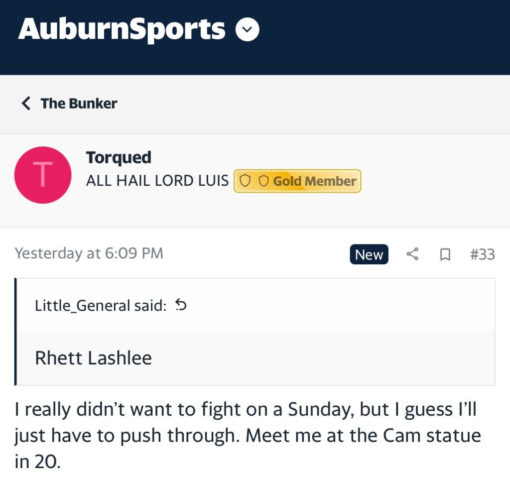The height and width of the screenshot is (478, 510).
Task: Open the AuburnSports dropdown chevron
Action: [247, 30]
